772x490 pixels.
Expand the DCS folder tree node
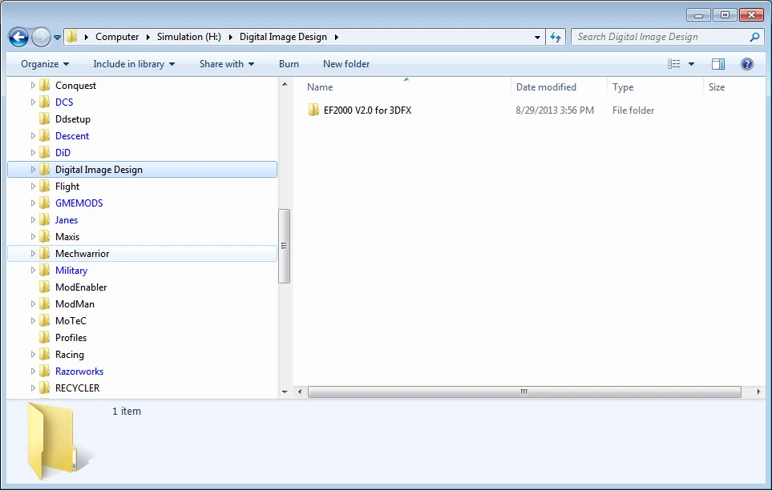click(x=33, y=102)
